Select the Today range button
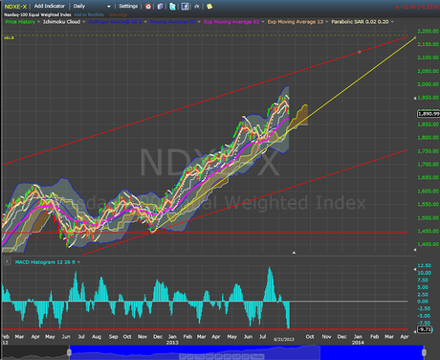440x360 pixels. 257,356
